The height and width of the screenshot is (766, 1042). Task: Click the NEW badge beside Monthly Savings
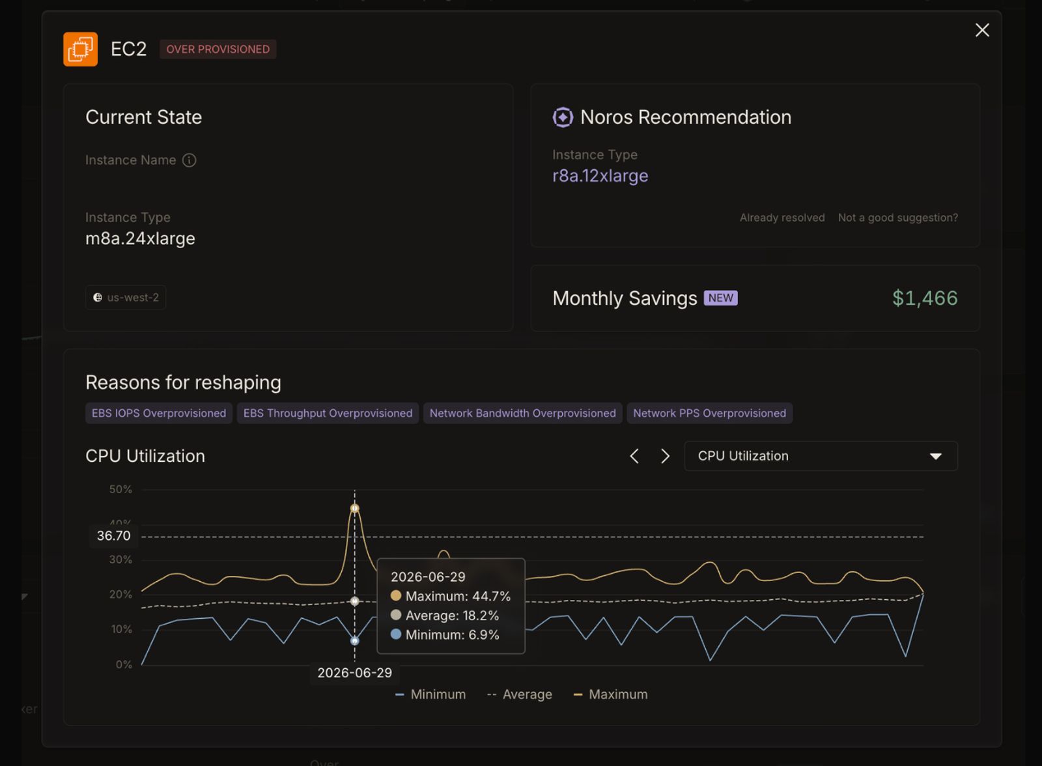720,298
